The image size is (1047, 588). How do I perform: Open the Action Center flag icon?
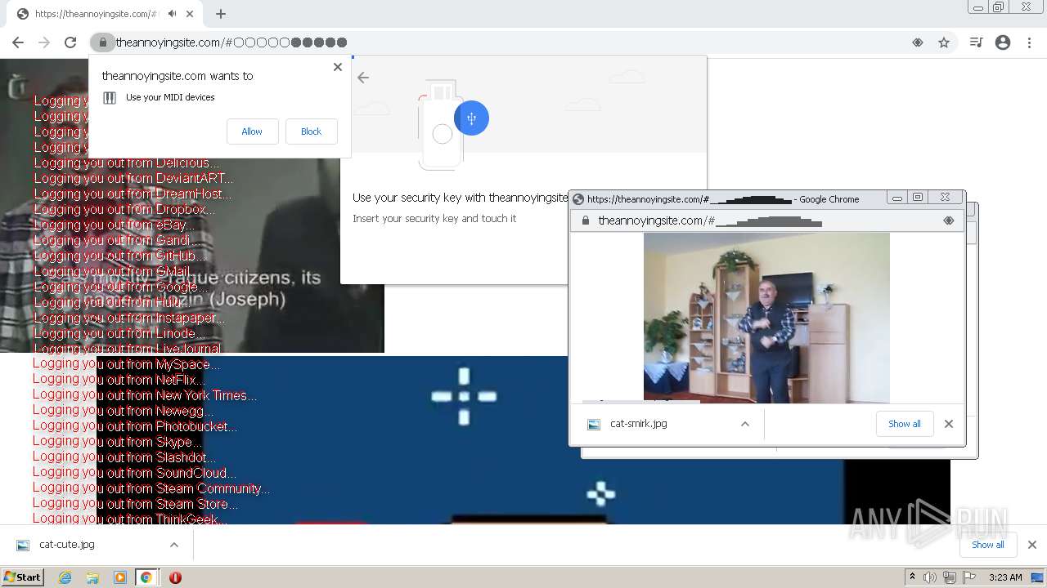[x=969, y=577]
